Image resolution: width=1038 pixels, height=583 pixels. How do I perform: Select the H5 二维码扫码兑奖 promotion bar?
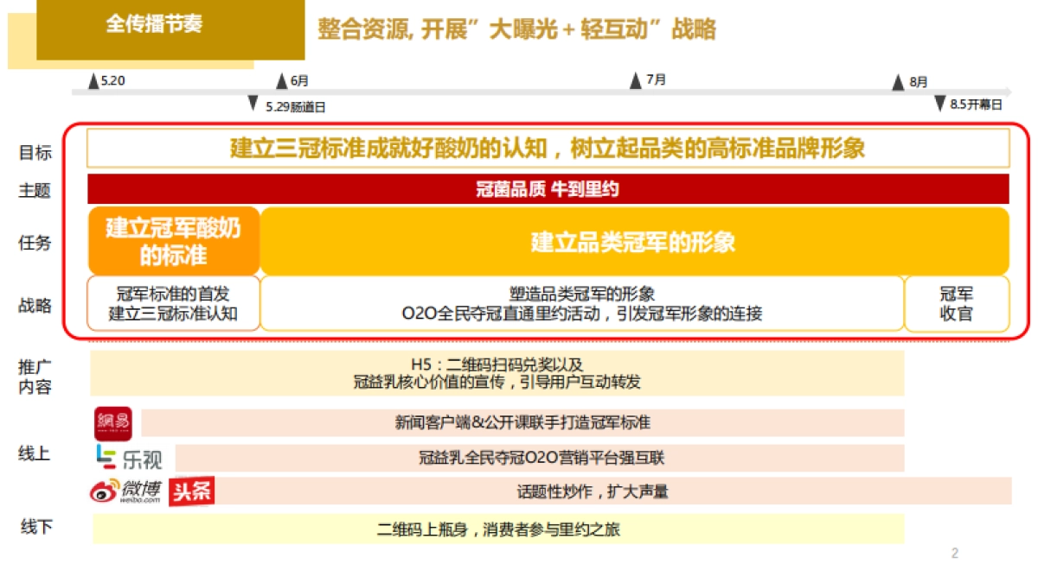(x=497, y=373)
